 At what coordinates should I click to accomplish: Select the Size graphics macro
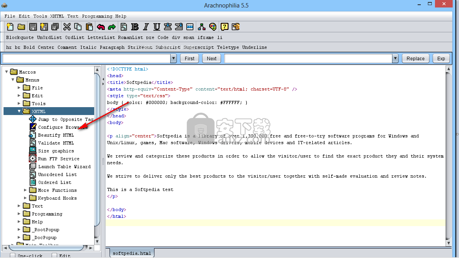coord(56,151)
